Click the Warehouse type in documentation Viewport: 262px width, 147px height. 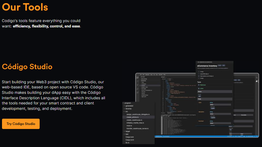pyautogui.click(x=203, y=85)
